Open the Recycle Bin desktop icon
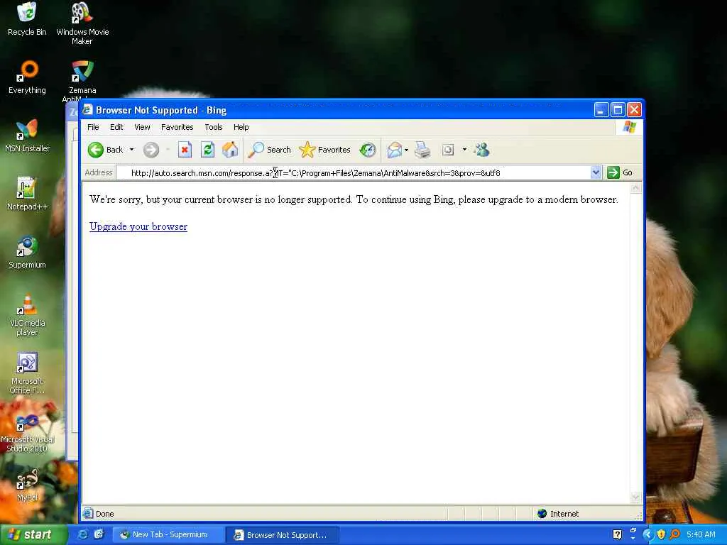 coord(27,19)
